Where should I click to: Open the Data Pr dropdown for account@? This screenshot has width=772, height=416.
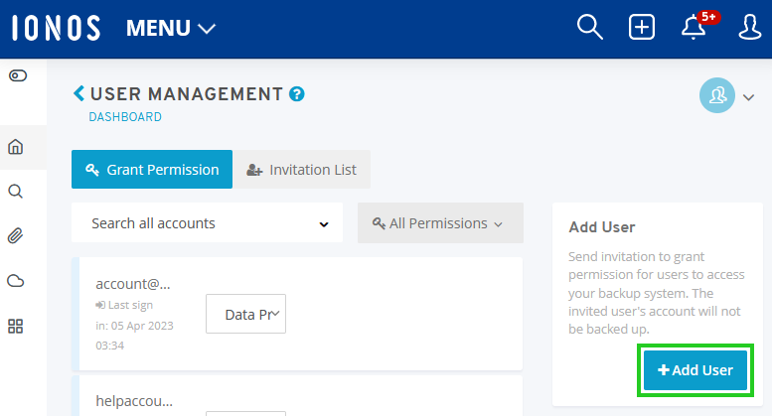pyautogui.click(x=245, y=314)
